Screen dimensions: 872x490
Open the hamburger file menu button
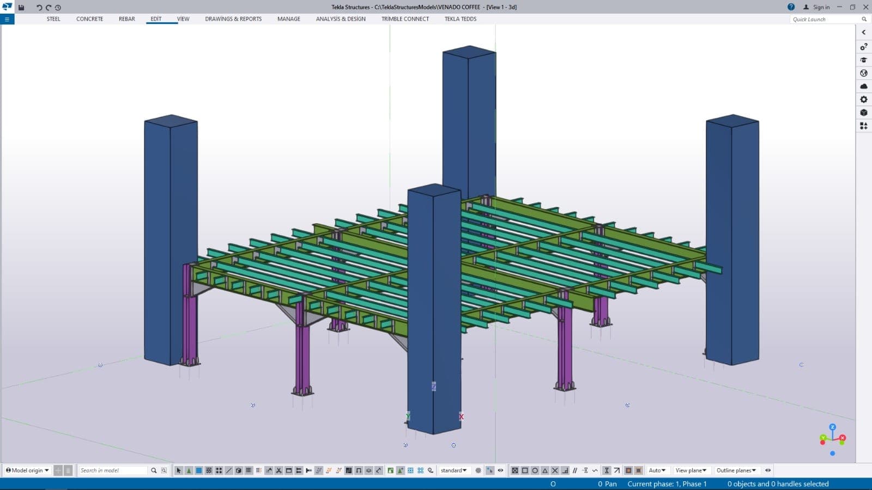click(x=7, y=19)
